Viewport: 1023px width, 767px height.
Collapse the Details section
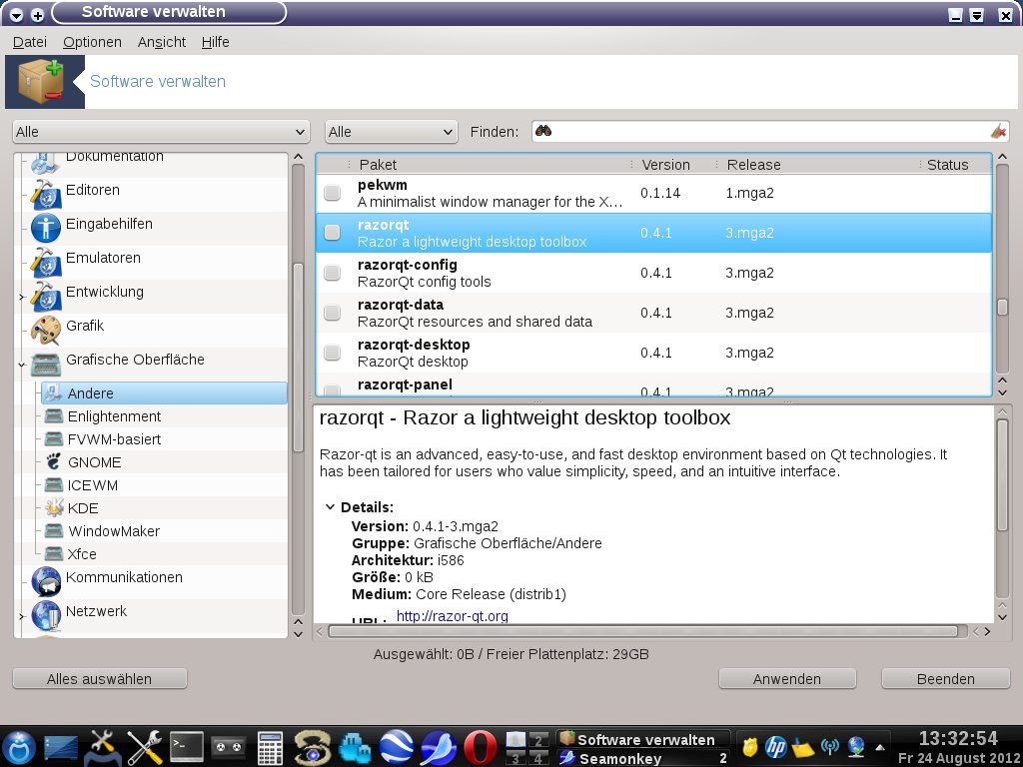(x=330, y=506)
